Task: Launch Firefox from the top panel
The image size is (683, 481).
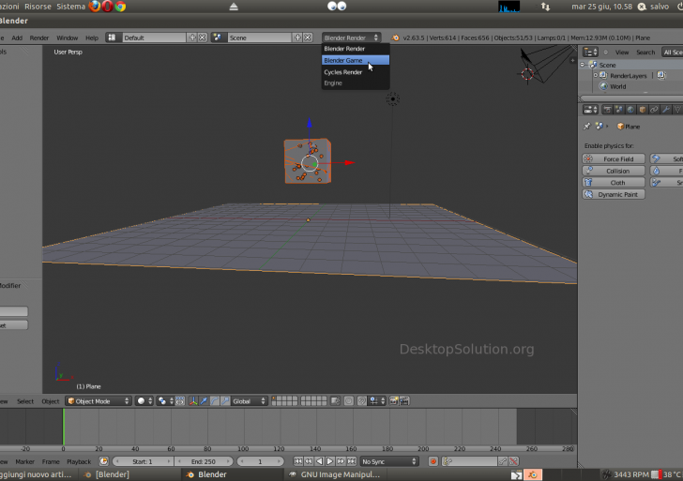Action: pyautogui.click(x=95, y=7)
